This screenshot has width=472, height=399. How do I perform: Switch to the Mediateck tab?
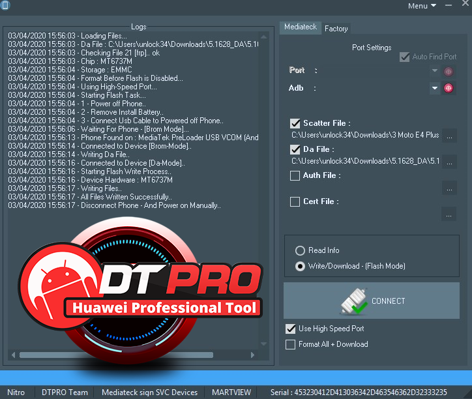point(300,27)
